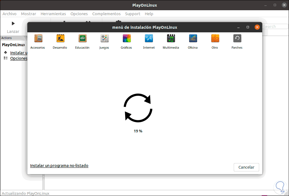
Task: Click the refresh progress spinner
Action: tap(138, 108)
